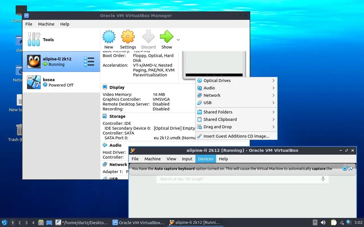Screen dimensions: 364x227
Task: Expand the Network submenu arrow
Action: pyautogui.click(x=273, y=95)
